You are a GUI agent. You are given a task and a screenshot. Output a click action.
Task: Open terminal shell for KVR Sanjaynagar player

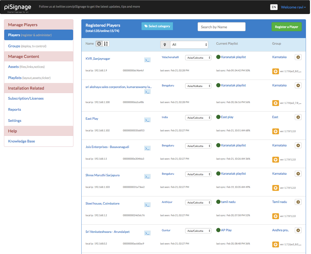(x=147, y=60)
